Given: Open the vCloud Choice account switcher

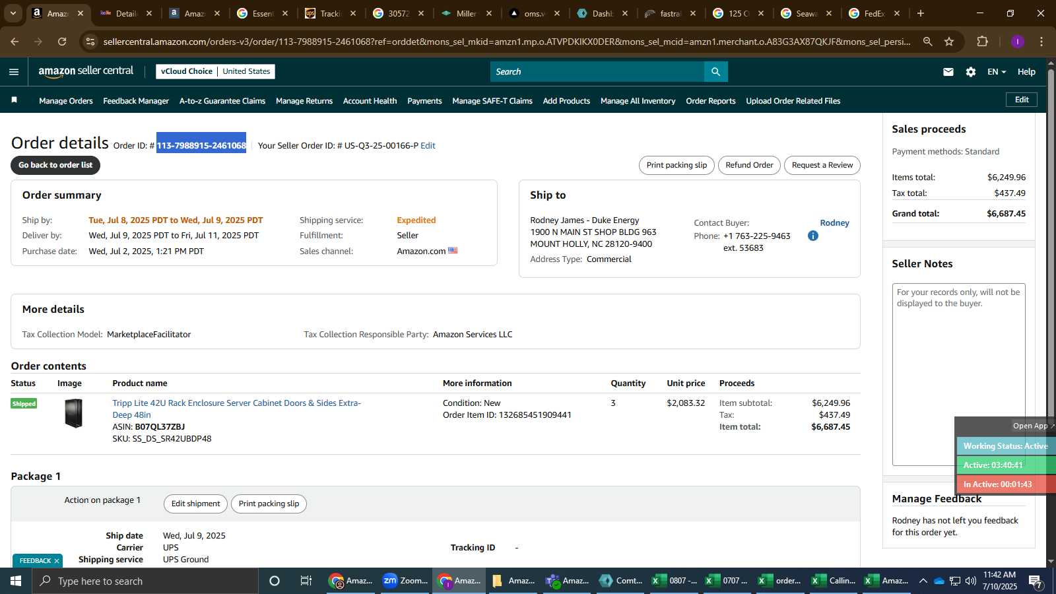Looking at the screenshot, I should 215,71.
